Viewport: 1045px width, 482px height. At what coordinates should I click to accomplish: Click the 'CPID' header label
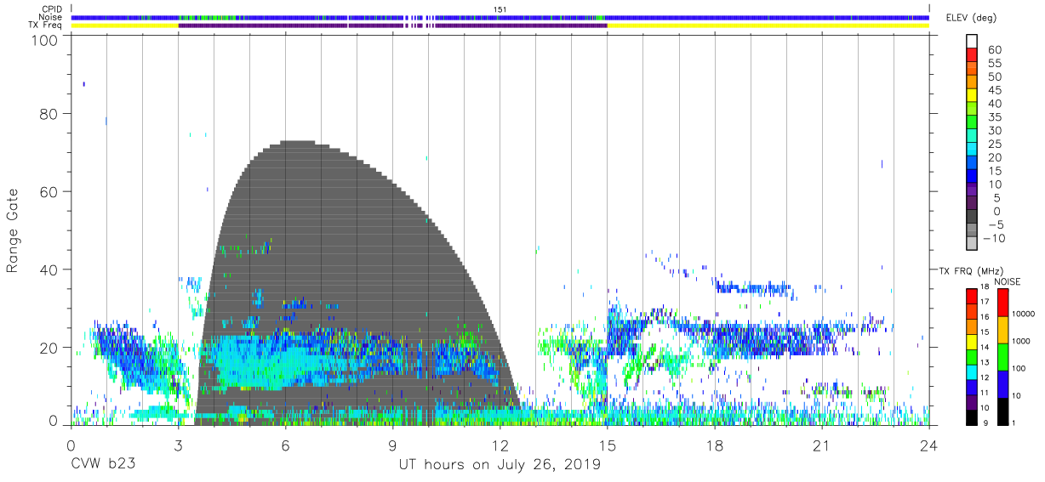click(53, 9)
